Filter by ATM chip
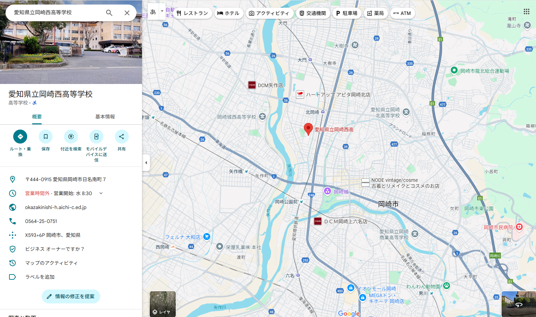Image resolution: width=536 pixels, height=317 pixels. pos(402,13)
